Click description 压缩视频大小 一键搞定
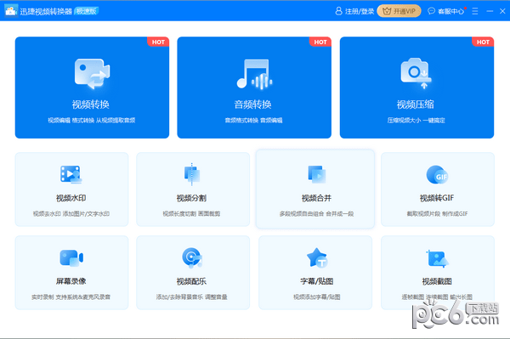Viewport: 510px width, 339px height. pos(416,121)
